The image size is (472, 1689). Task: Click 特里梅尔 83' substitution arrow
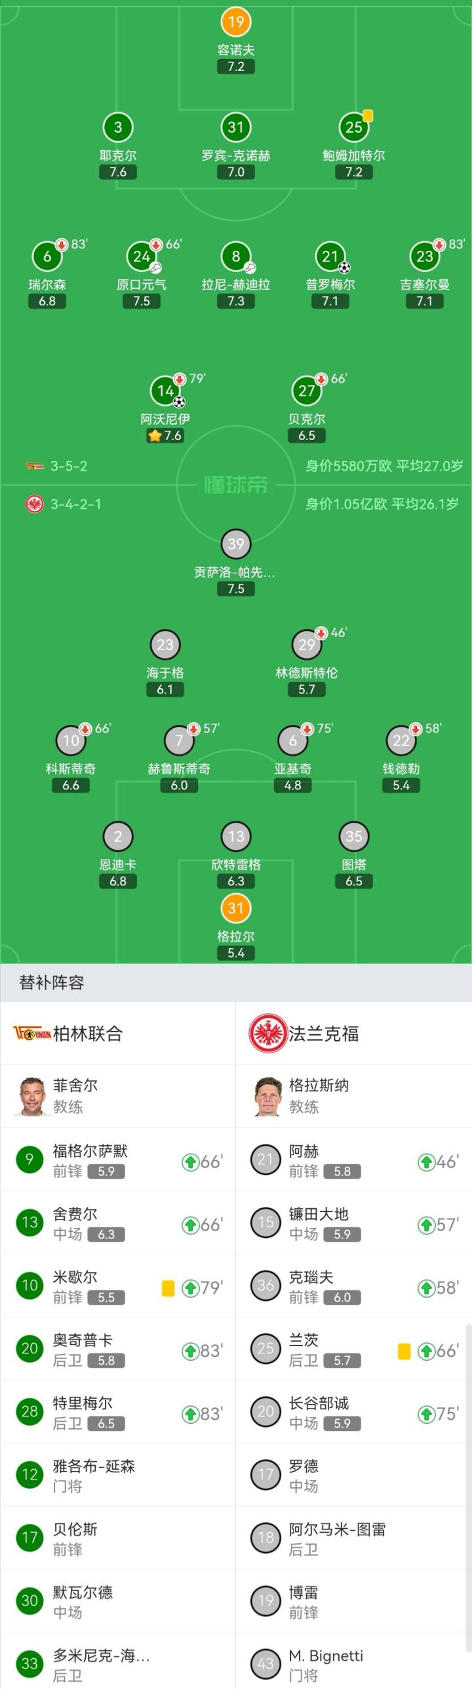point(191,1414)
